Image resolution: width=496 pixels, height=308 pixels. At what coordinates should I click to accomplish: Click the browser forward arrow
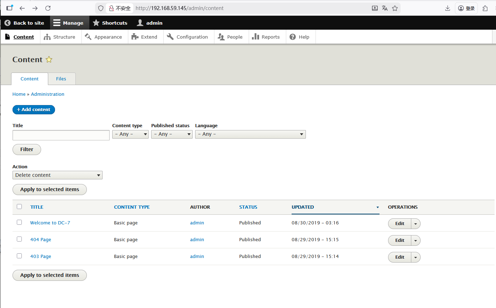point(35,8)
